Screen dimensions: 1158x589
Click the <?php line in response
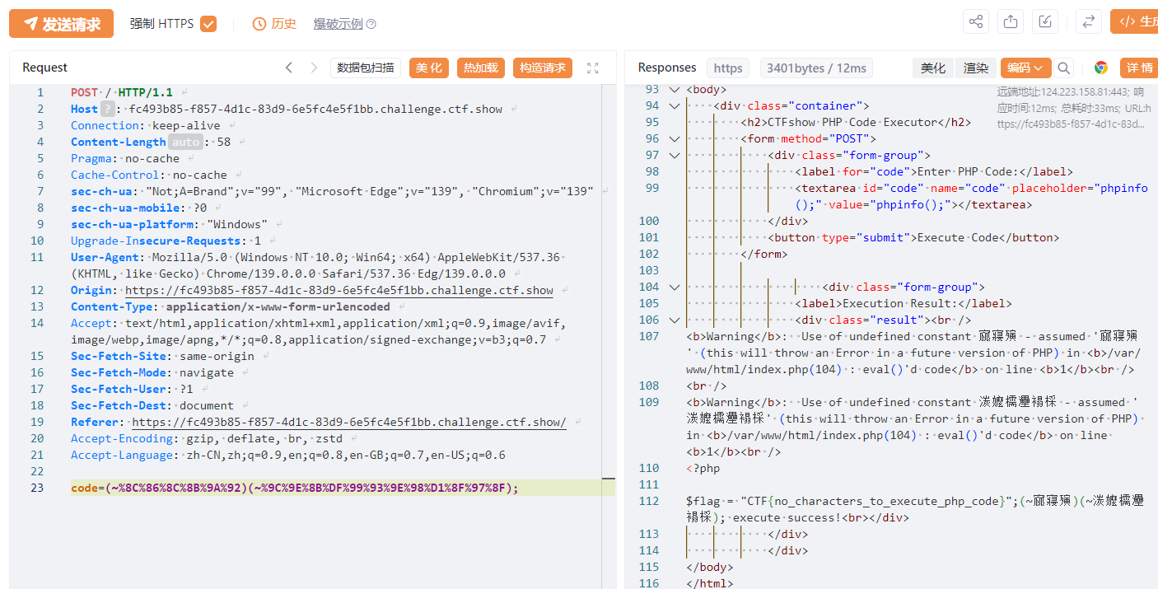click(703, 468)
